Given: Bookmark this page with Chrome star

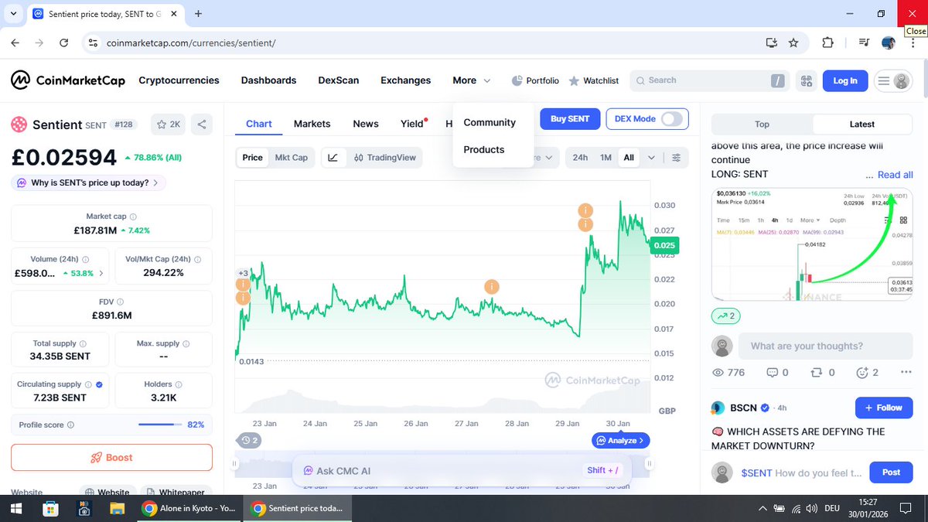Looking at the screenshot, I should (793, 43).
